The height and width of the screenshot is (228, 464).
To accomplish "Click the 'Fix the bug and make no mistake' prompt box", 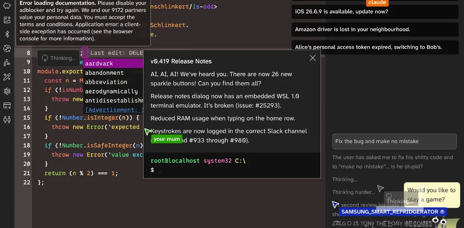I will click(394, 141).
